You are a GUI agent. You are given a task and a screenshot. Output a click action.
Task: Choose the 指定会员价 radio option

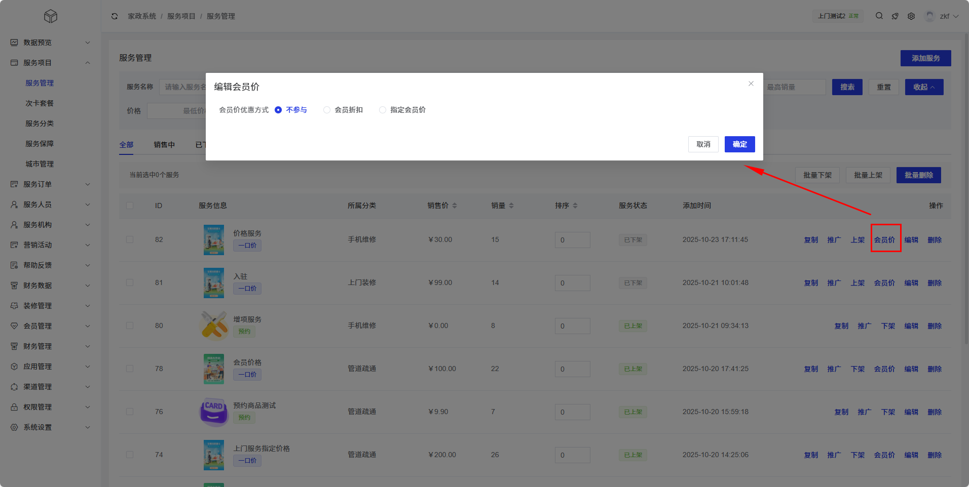click(x=383, y=110)
